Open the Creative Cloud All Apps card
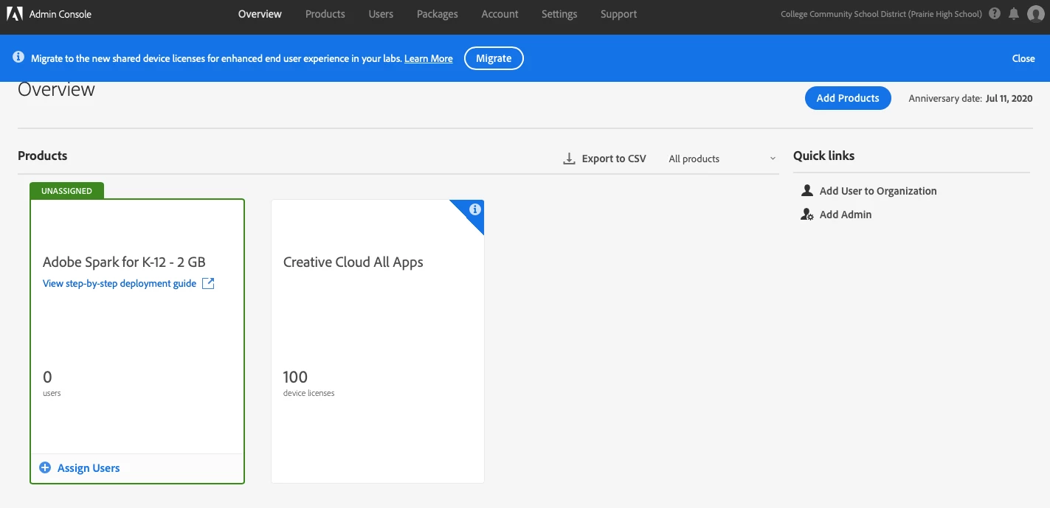Image resolution: width=1050 pixels, height=508 pixels. tap(378, 341)
